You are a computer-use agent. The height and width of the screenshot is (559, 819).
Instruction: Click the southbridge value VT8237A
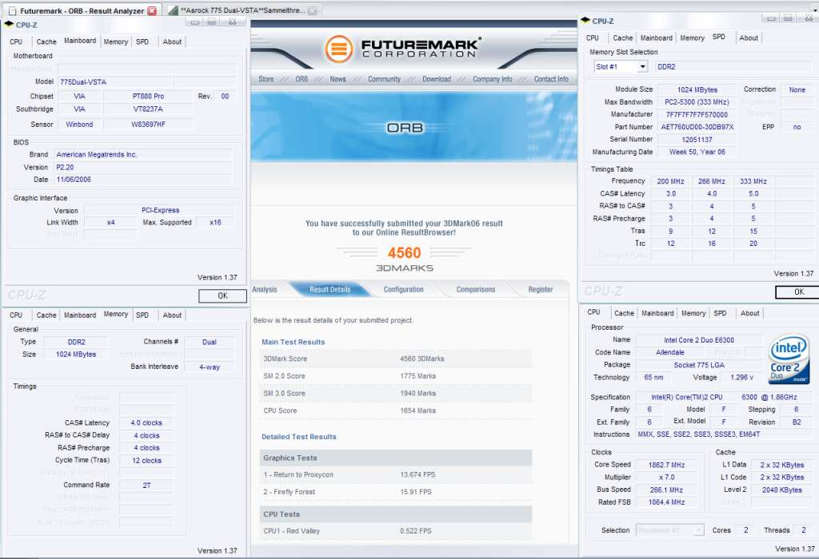click(148, 109)
